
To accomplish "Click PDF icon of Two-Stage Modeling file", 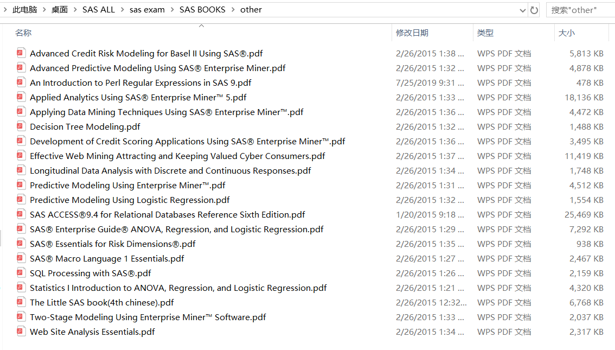I will [21, 316].
